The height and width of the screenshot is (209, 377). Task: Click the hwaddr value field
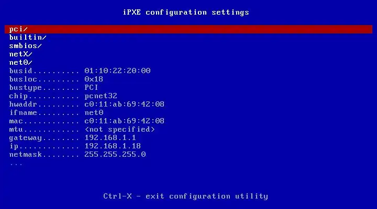tap(124, 104)
